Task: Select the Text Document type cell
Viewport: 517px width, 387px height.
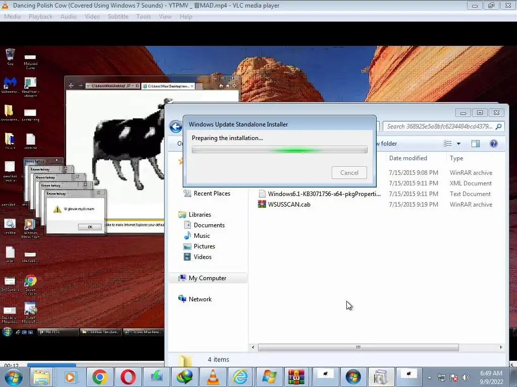Action: pos(470,194)
